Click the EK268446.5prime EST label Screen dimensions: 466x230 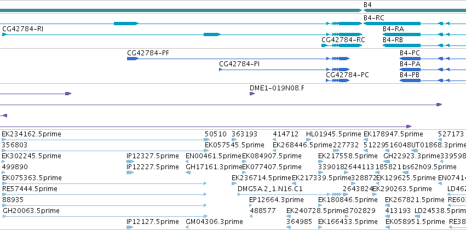pos(302,145)
